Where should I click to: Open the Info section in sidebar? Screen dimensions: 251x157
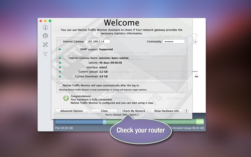[x=45, y=28]
